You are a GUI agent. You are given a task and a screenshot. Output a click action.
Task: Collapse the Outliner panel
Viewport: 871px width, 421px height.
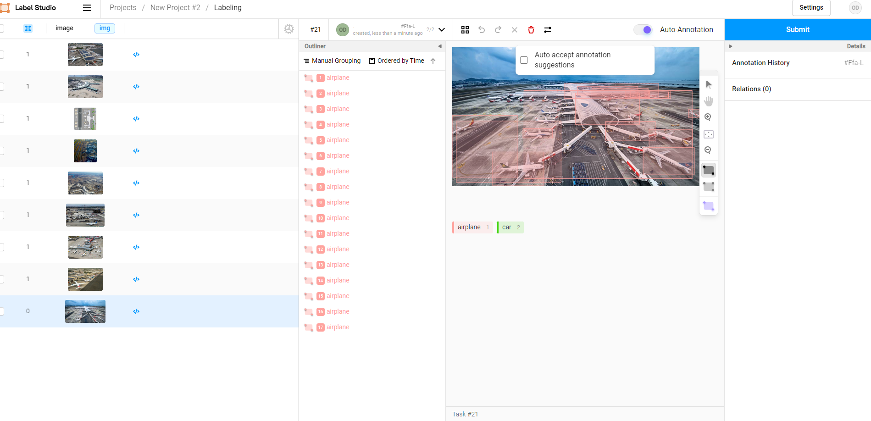point(439,46)
